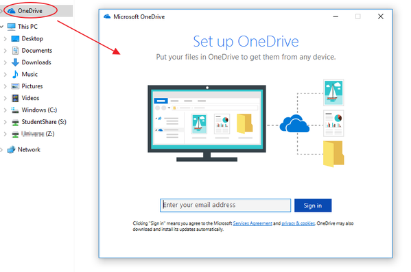
Task: Select the This PC label
Action: (x=27, y=27)
